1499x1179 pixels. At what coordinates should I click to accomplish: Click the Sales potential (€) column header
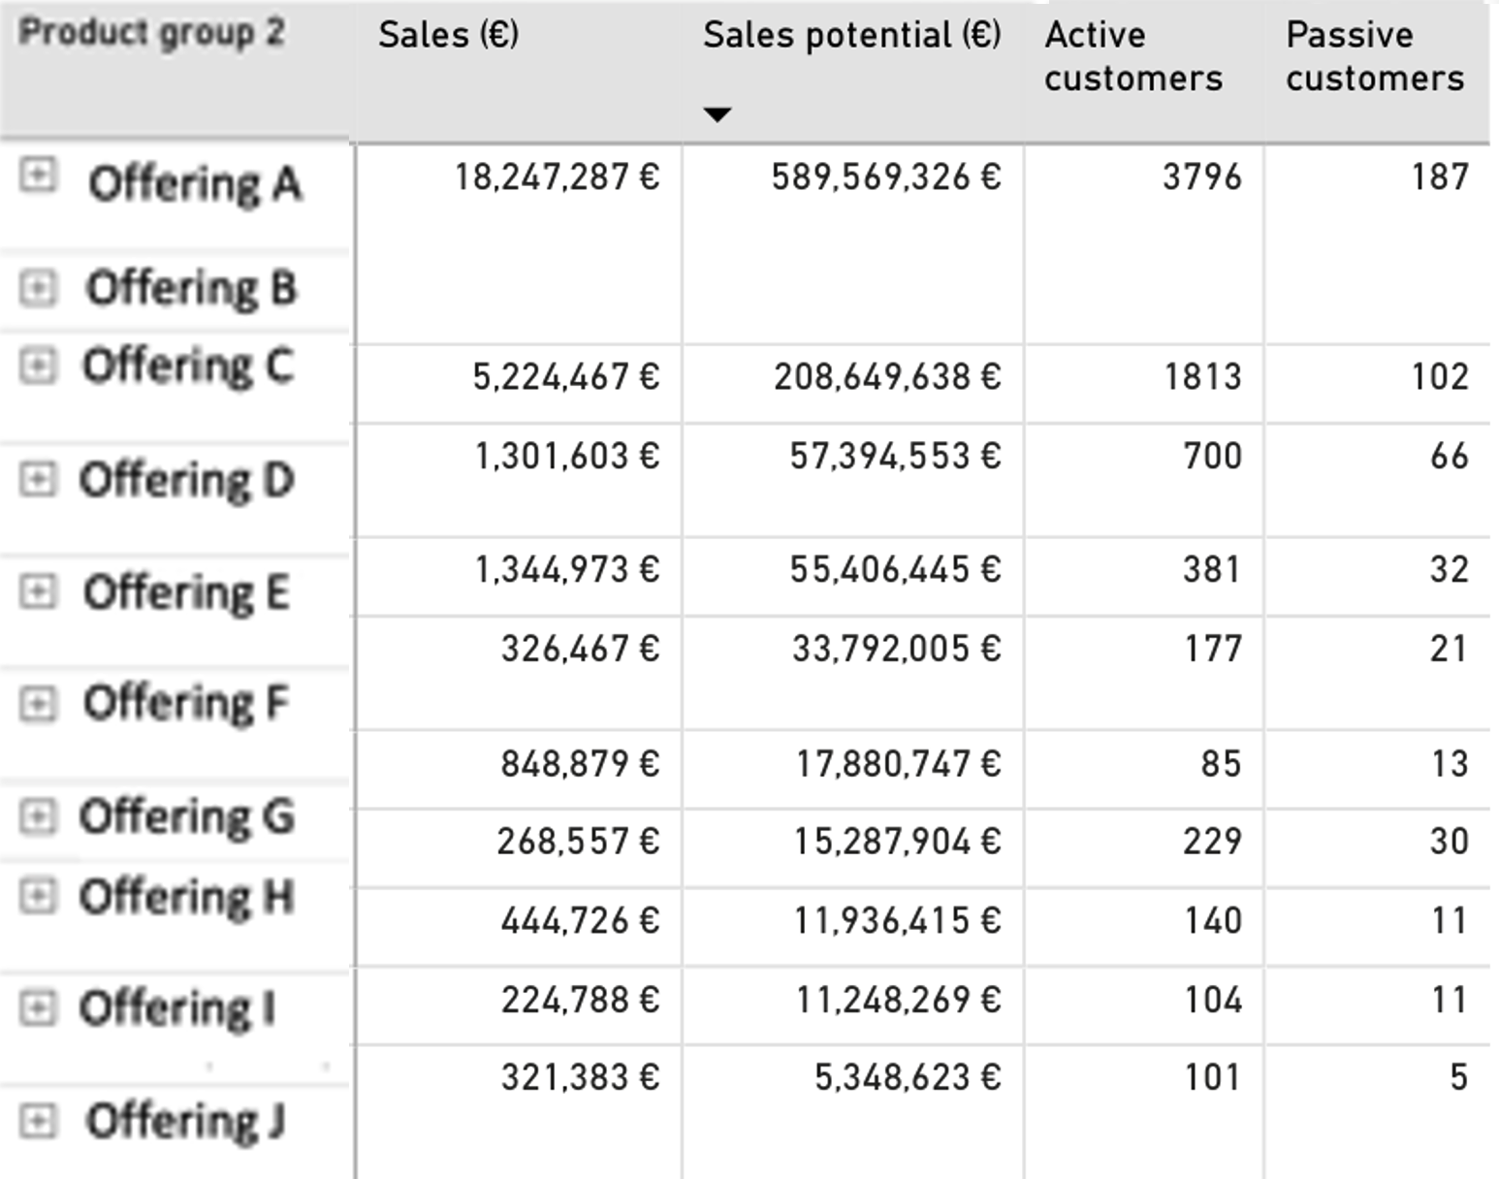851,35
